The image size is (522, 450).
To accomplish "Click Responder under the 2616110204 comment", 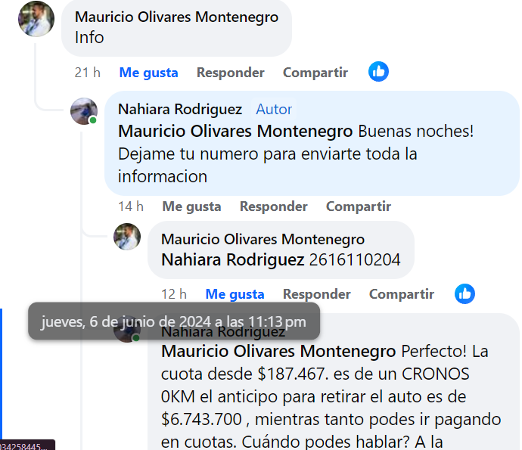I will (x=316, y=294).
